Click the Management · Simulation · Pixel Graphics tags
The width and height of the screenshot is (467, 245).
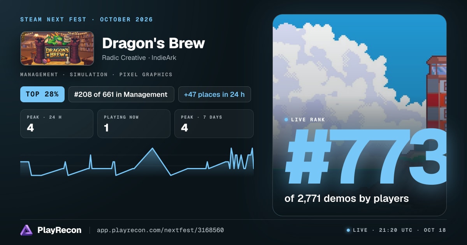coord(96,74)
